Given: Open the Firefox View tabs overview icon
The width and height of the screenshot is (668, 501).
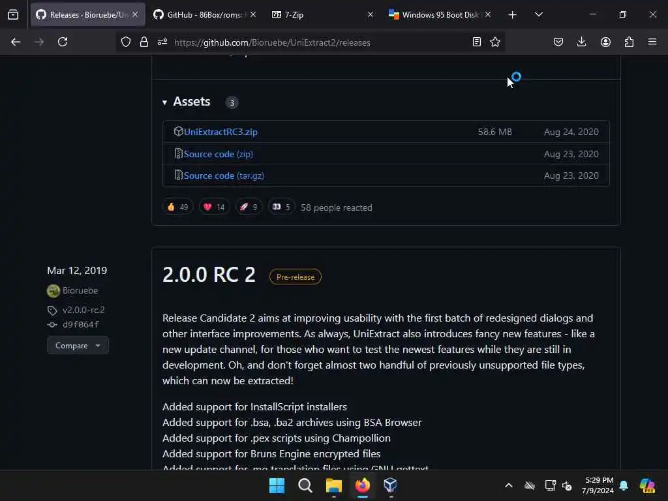Looking at the screenshot, I should pos(13,15).
